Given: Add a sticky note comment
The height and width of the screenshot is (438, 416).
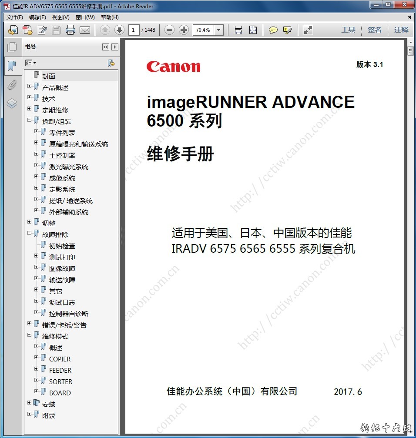Looking at the screenshot, I should pyautogui.click(x=273, y=30).
